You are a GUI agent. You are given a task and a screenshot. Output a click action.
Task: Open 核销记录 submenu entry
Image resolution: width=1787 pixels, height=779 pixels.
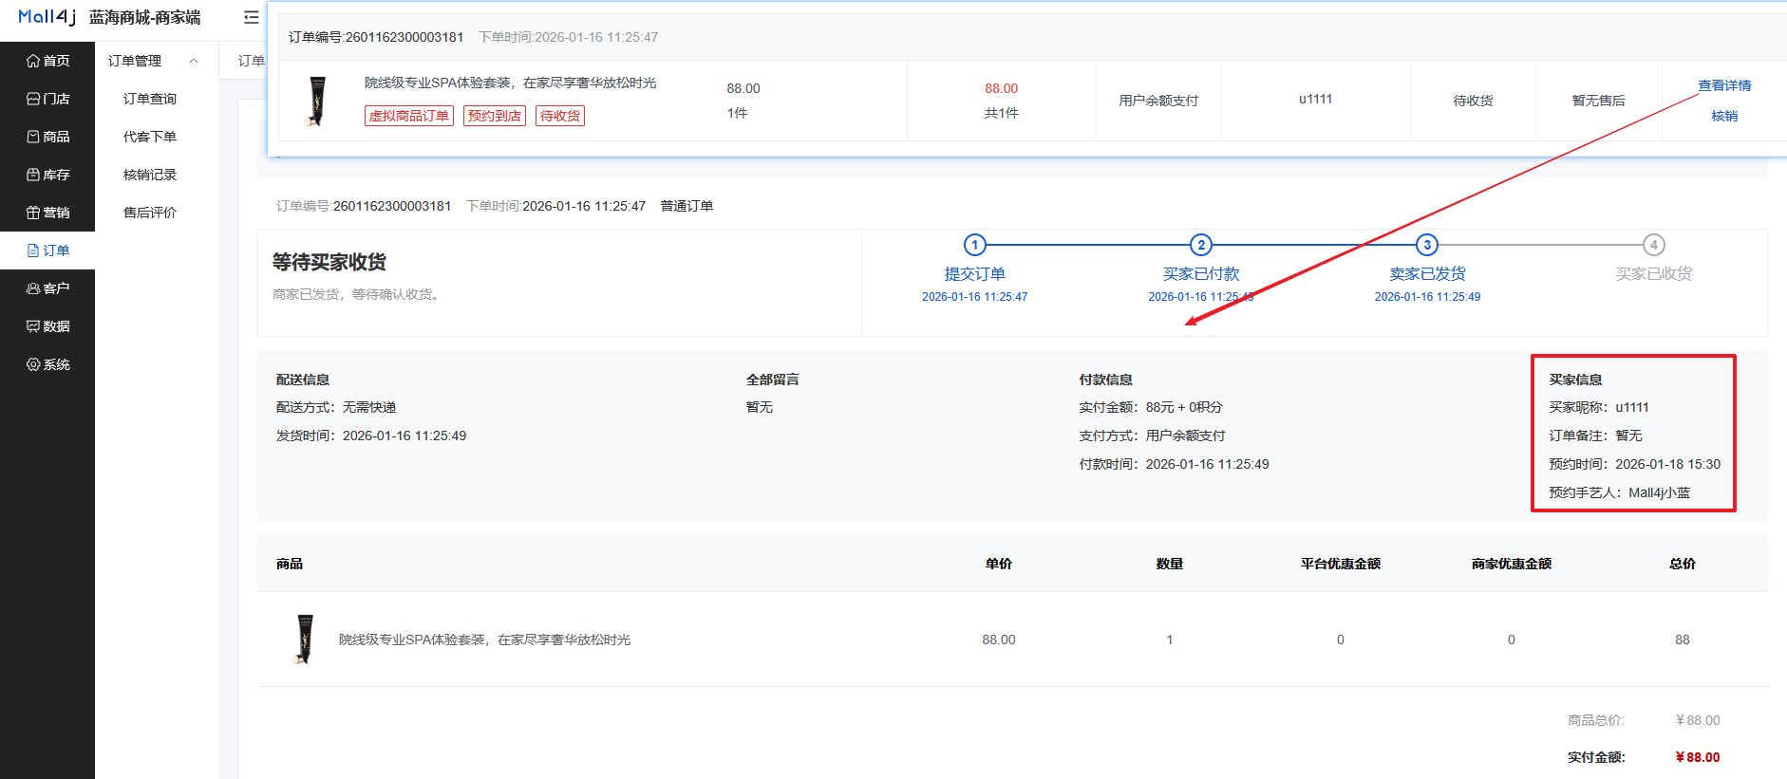150,175
